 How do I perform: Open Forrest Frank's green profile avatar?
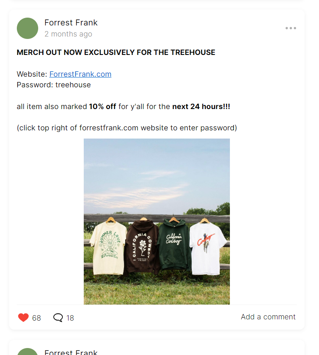click(28, 28)
